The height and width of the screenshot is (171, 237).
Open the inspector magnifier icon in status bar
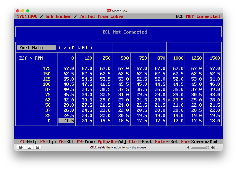click(x=21, y=147)
